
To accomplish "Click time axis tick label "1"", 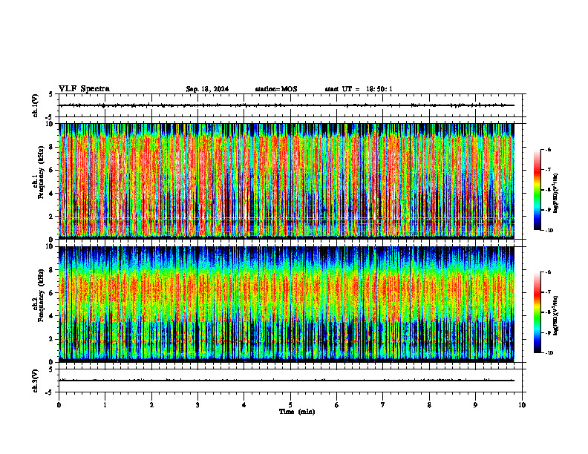I will pos(105,405).
